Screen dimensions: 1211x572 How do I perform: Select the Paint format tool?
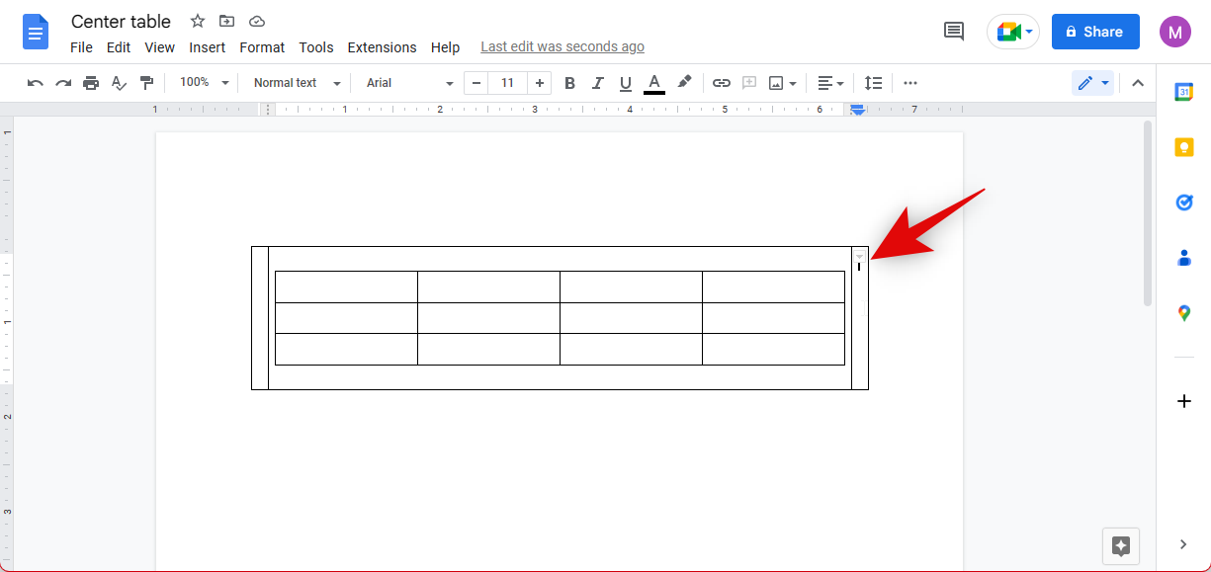click(x=146, y=83)
